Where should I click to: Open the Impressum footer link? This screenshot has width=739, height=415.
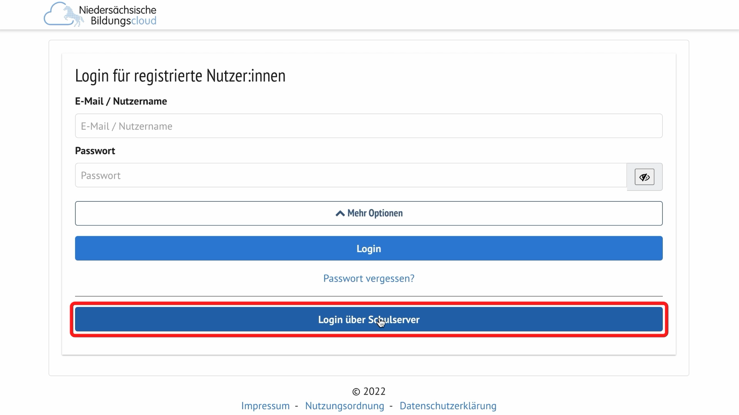pyautogui.click(x=265, y=406)
